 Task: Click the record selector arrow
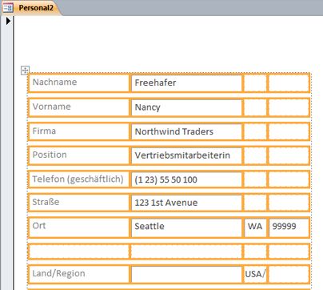point(8,21)
